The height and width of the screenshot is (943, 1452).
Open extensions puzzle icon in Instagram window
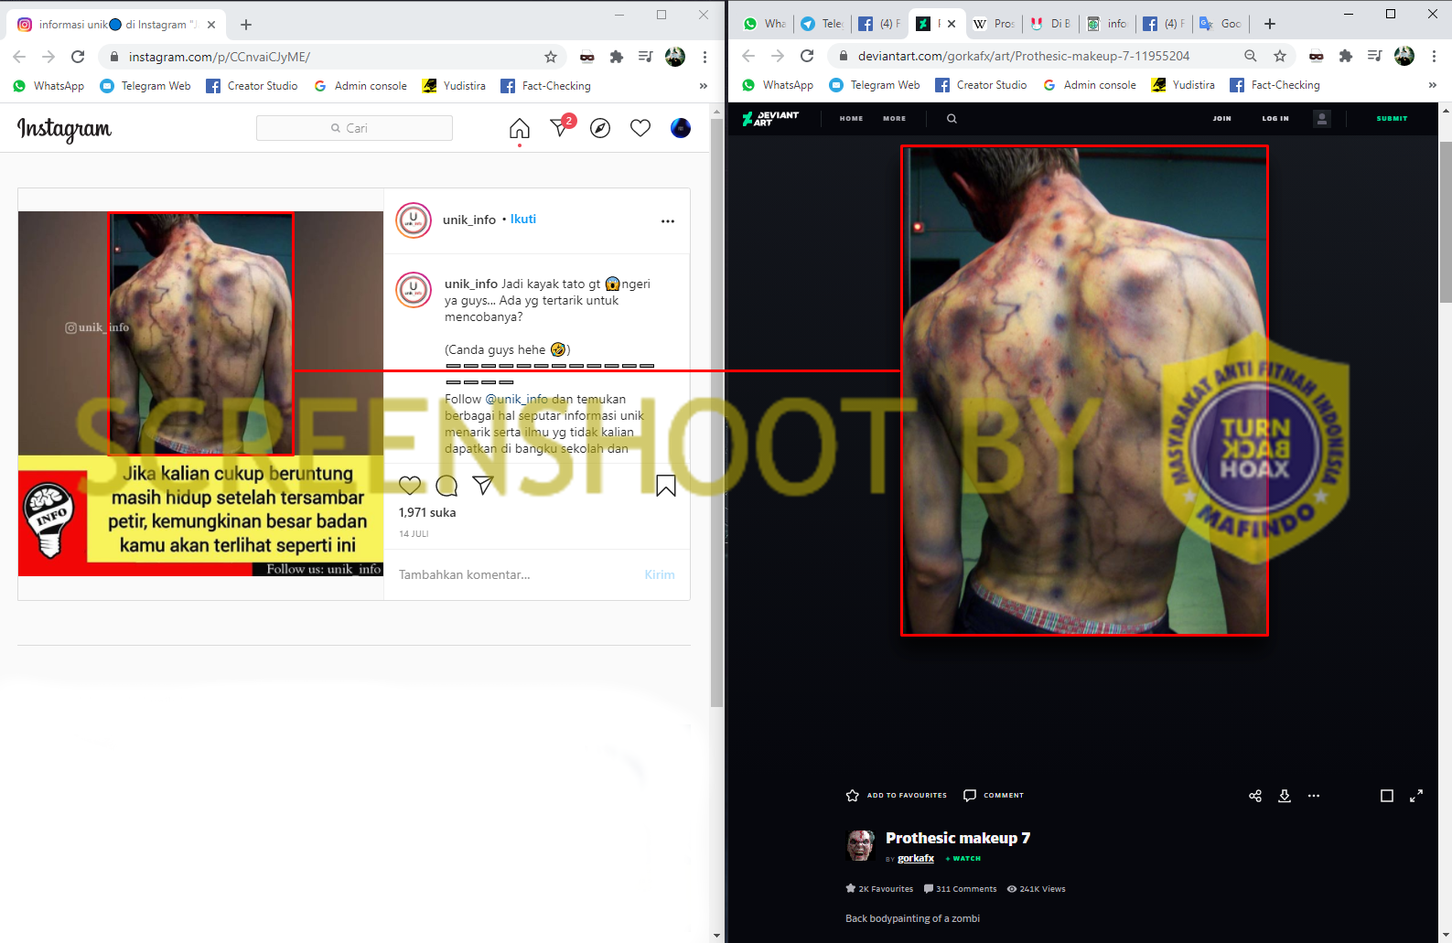coord(617,57)
